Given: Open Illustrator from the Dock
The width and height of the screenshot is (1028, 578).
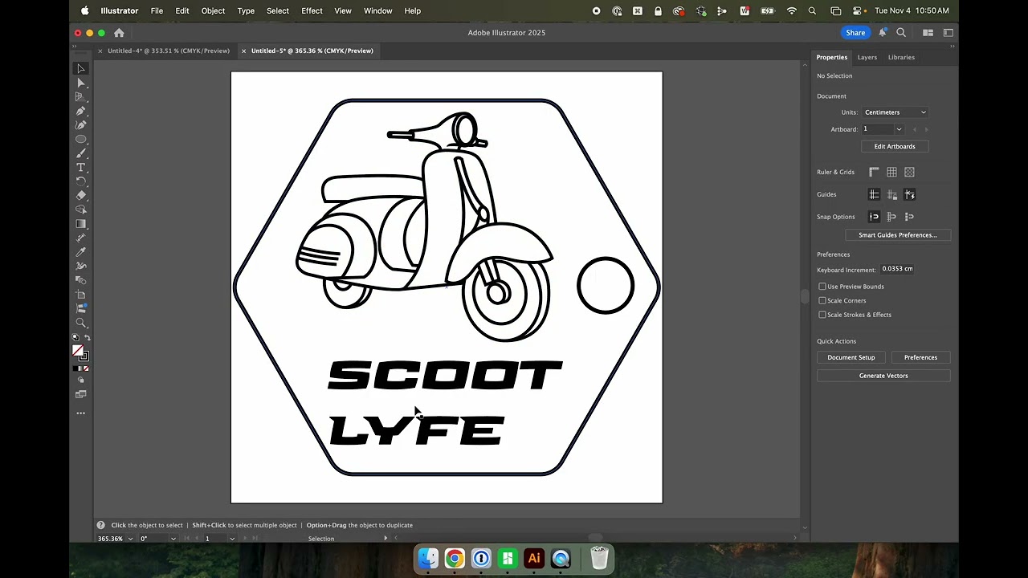Looking at the screenshot, I should coord(534,558).
